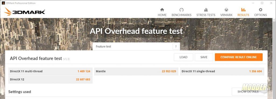Expand settings with SHOW DETAILS
The width and height of the screenshot is (276, 99).
[248, 92]
